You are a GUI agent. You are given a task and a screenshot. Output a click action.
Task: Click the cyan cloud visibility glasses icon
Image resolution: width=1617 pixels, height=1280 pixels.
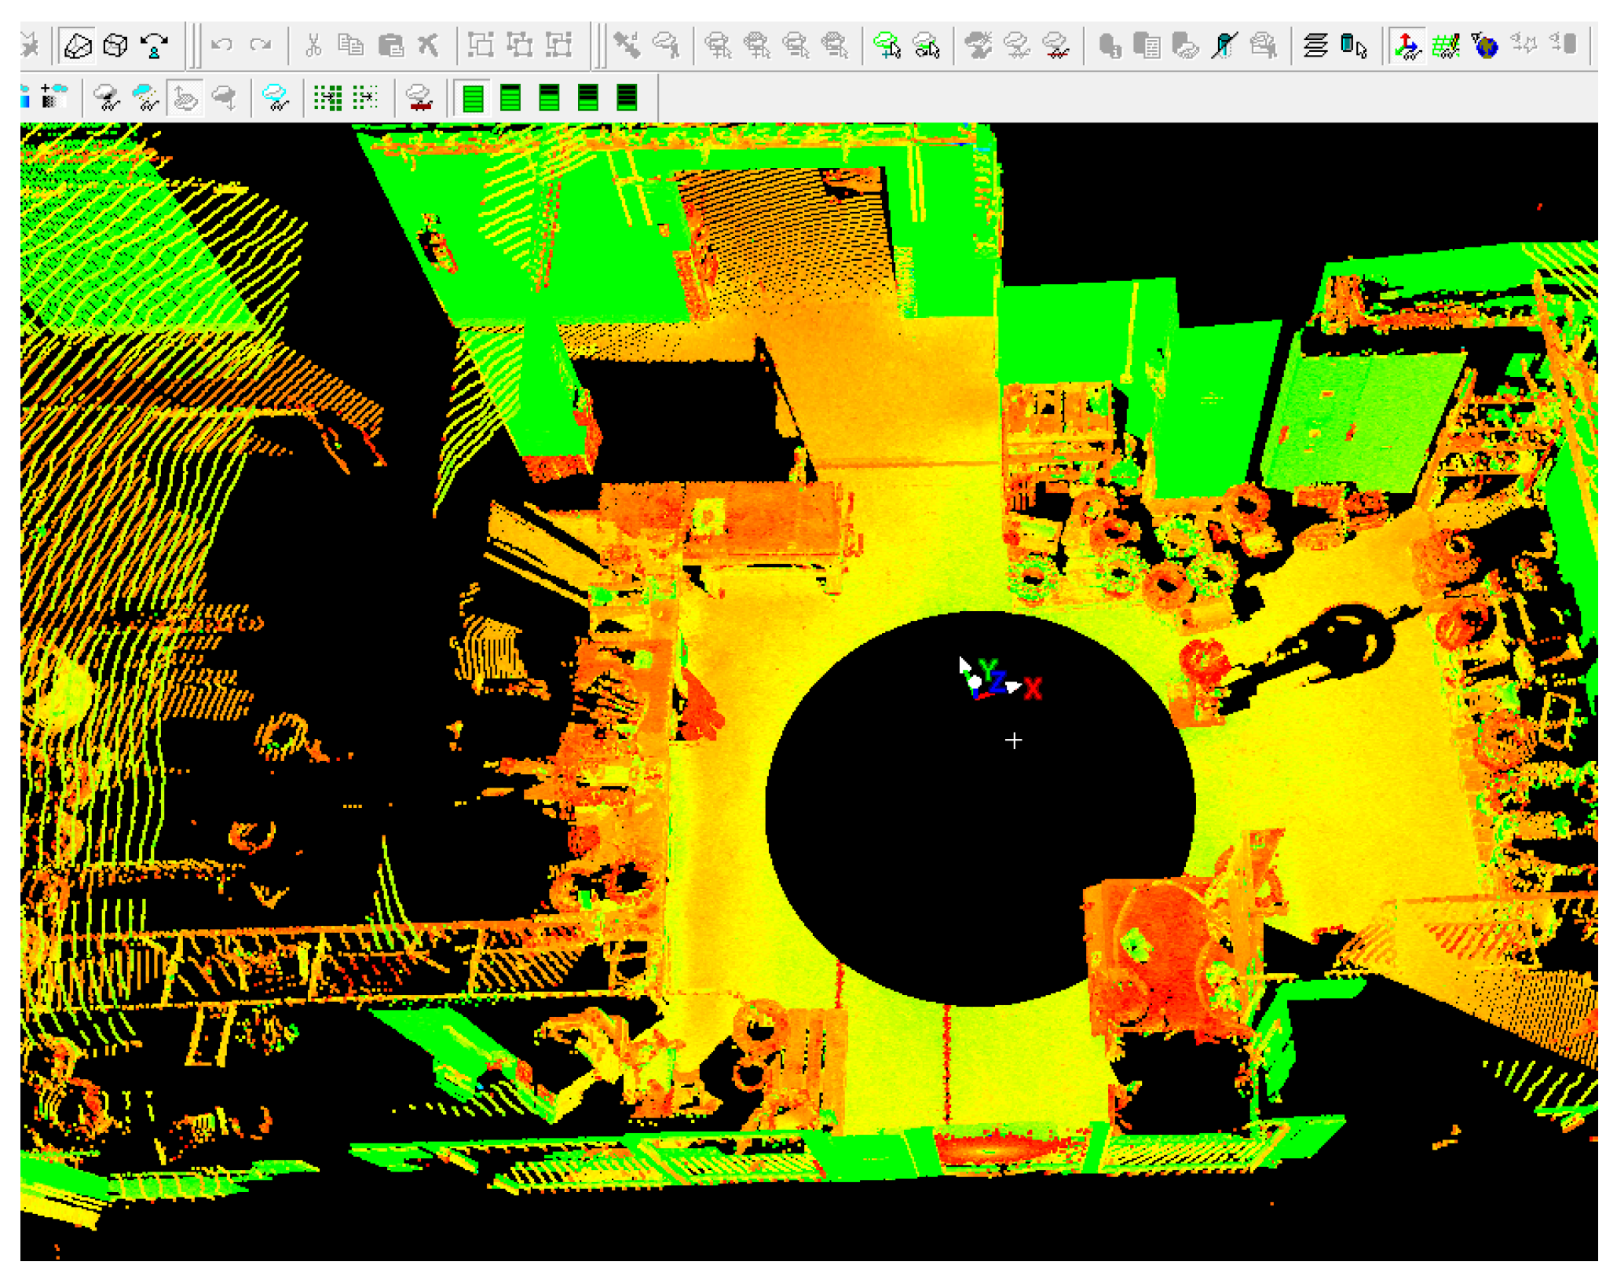pos(275,98)
